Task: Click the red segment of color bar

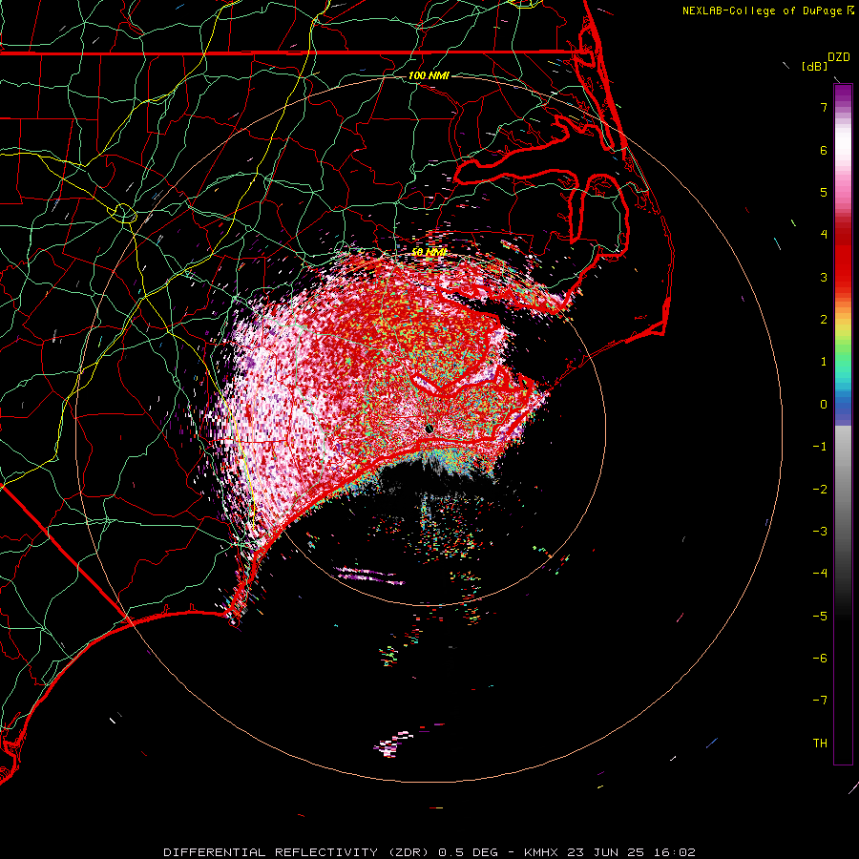Action: pos(843,258)
